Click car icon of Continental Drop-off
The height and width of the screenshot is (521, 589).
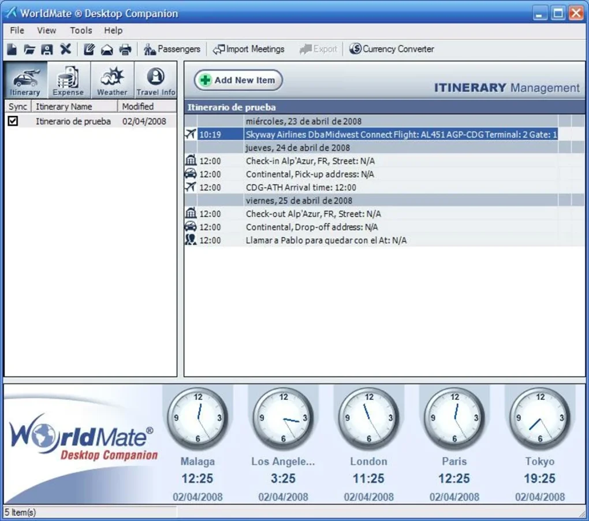(x=191, y=226)
